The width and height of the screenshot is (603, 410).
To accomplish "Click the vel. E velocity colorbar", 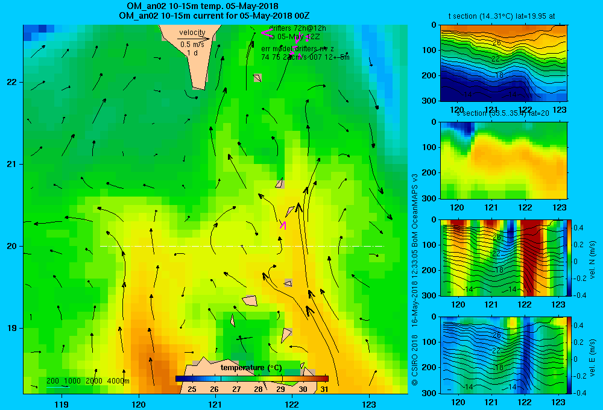I will pyautogui.click(x=569, y=355).
